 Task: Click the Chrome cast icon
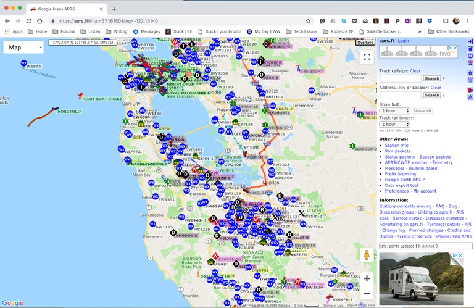pos(445,21)
